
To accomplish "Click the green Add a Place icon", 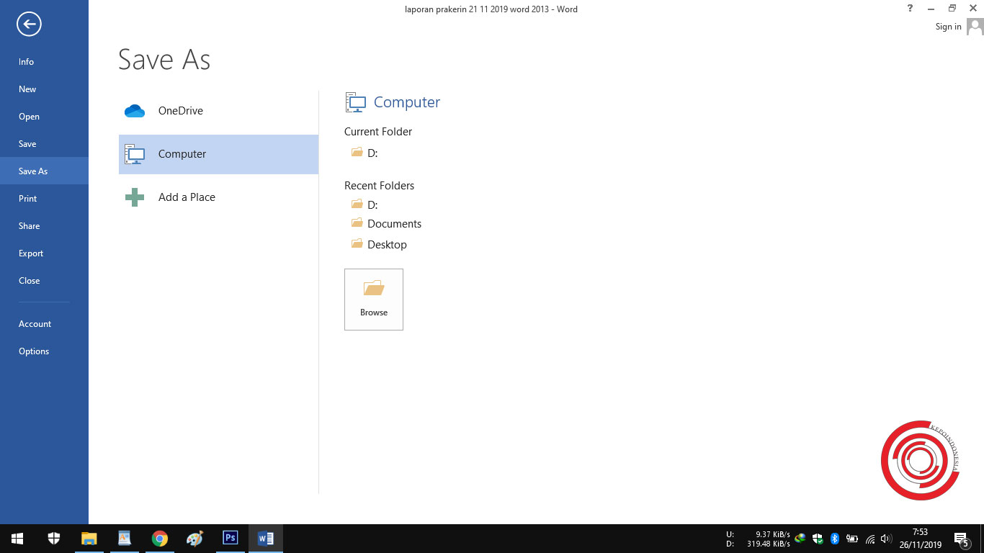I will point(134,197).
